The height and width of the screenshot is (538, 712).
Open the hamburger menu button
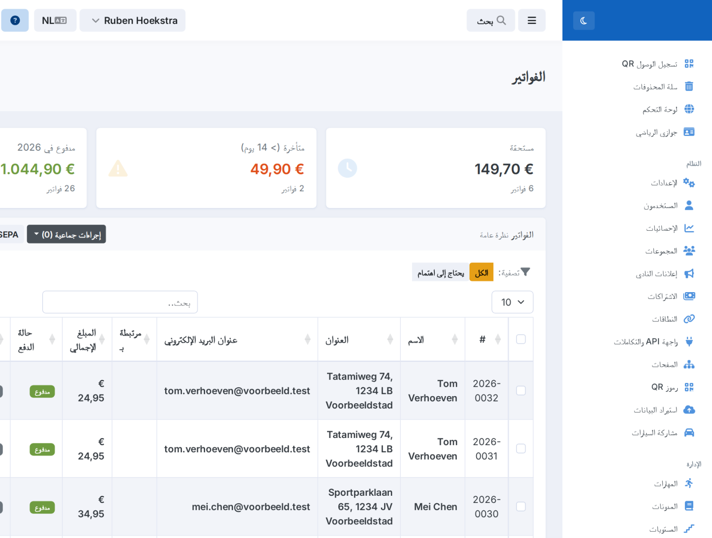[532, 20]
